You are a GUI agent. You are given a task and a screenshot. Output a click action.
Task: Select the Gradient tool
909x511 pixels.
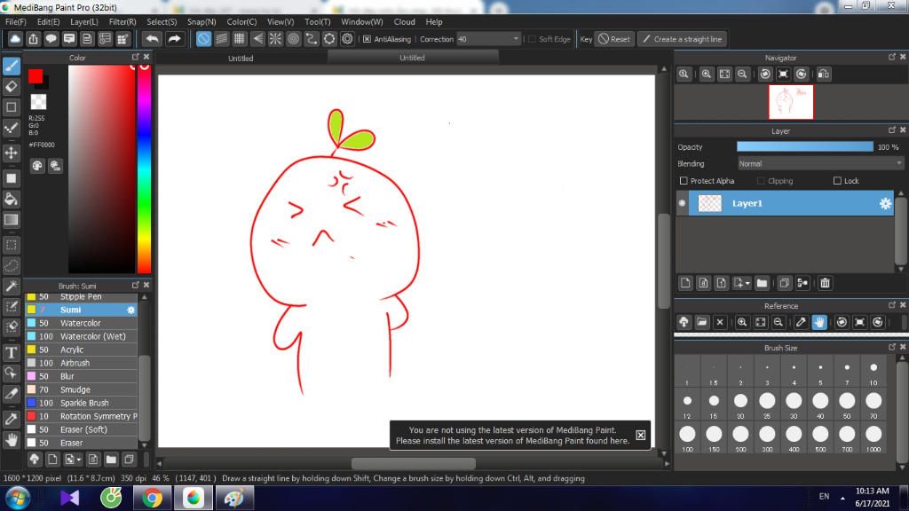click(x=11, y=220)
